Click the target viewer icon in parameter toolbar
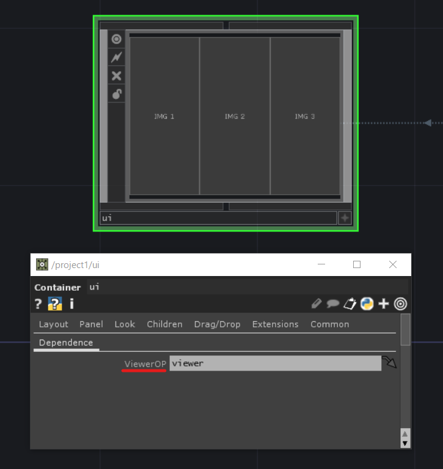 pyautogui.click(x=400, y=304)
